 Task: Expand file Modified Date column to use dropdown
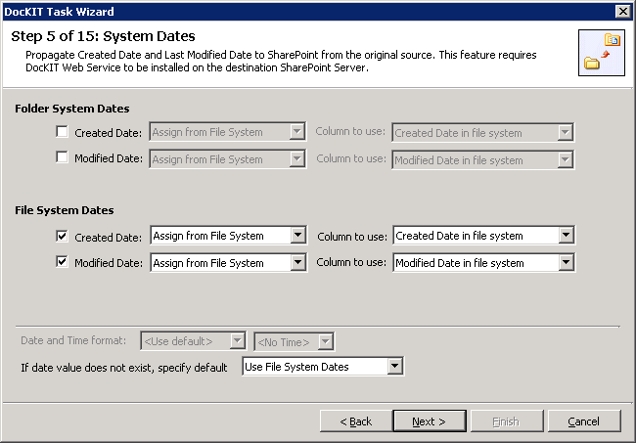pyautogui.click(x=483, y=262)
